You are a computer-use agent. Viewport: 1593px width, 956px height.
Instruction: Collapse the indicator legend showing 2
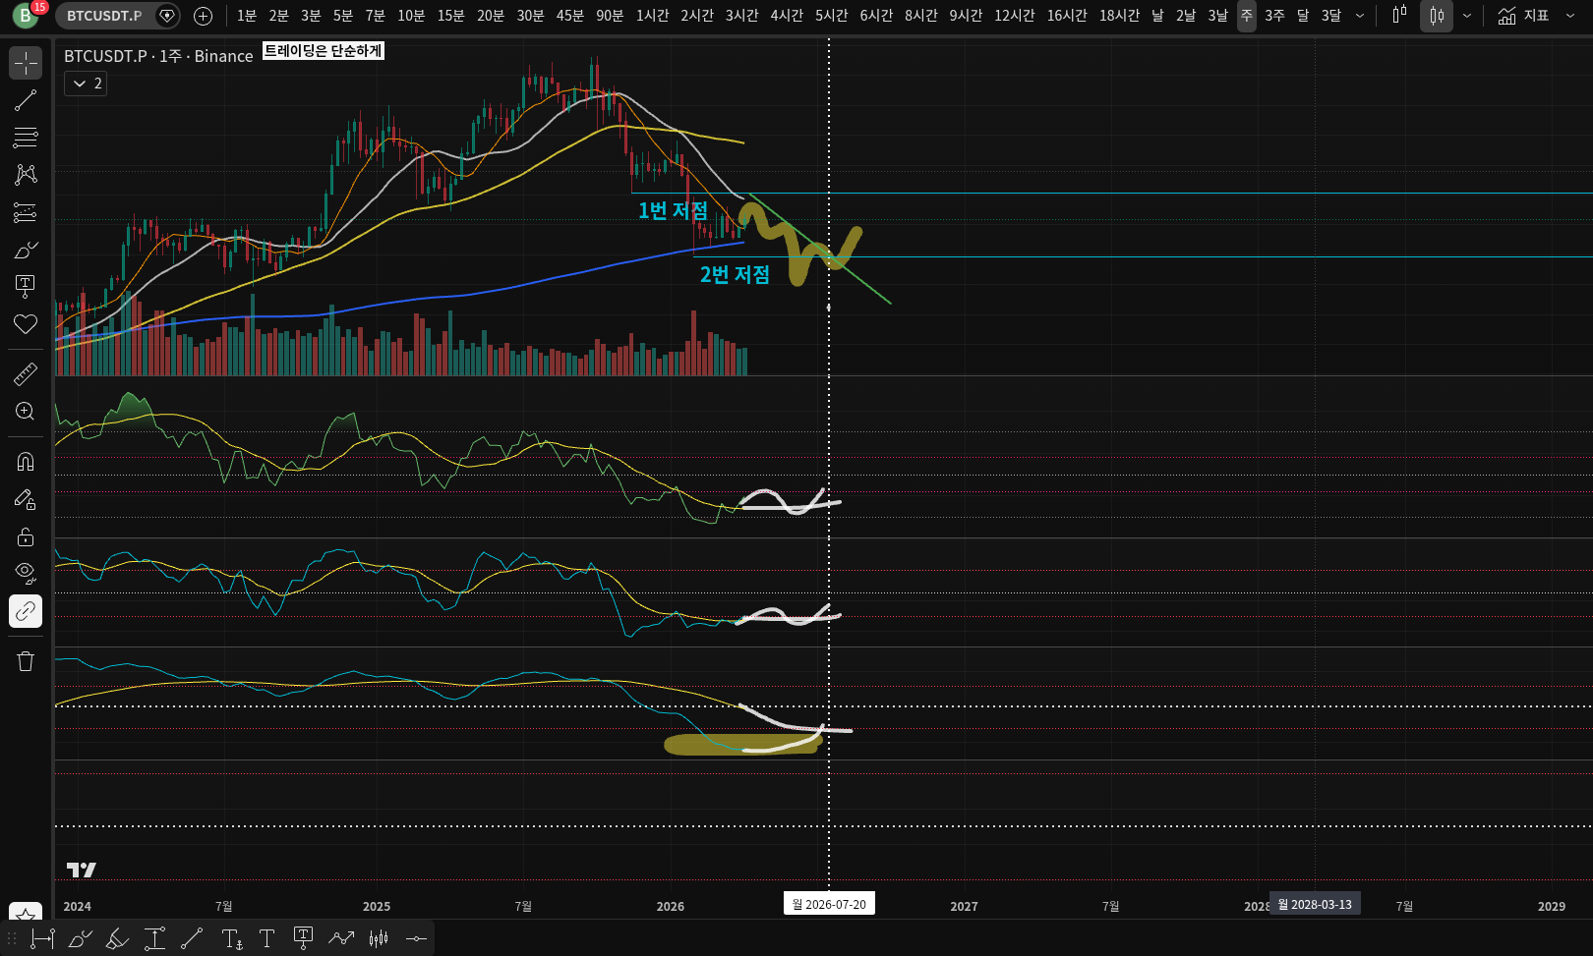[86, 84]
